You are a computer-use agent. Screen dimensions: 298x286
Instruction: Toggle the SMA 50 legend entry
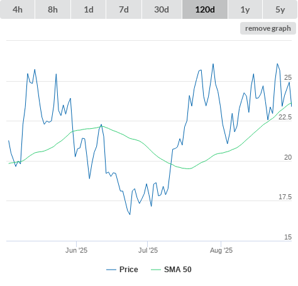tap(171, 270)
